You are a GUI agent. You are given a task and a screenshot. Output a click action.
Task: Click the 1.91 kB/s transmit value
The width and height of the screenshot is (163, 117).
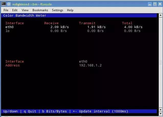(x=96, y=27)
